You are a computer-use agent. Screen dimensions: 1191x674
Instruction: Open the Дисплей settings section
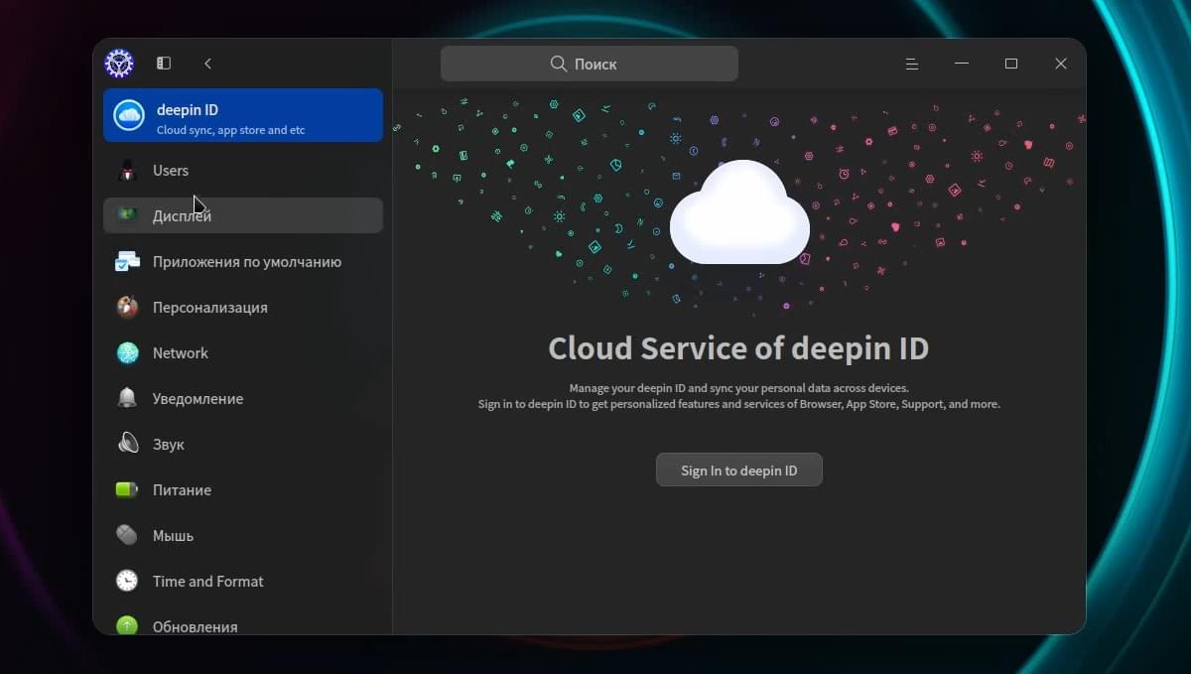[x=243, y=215]
